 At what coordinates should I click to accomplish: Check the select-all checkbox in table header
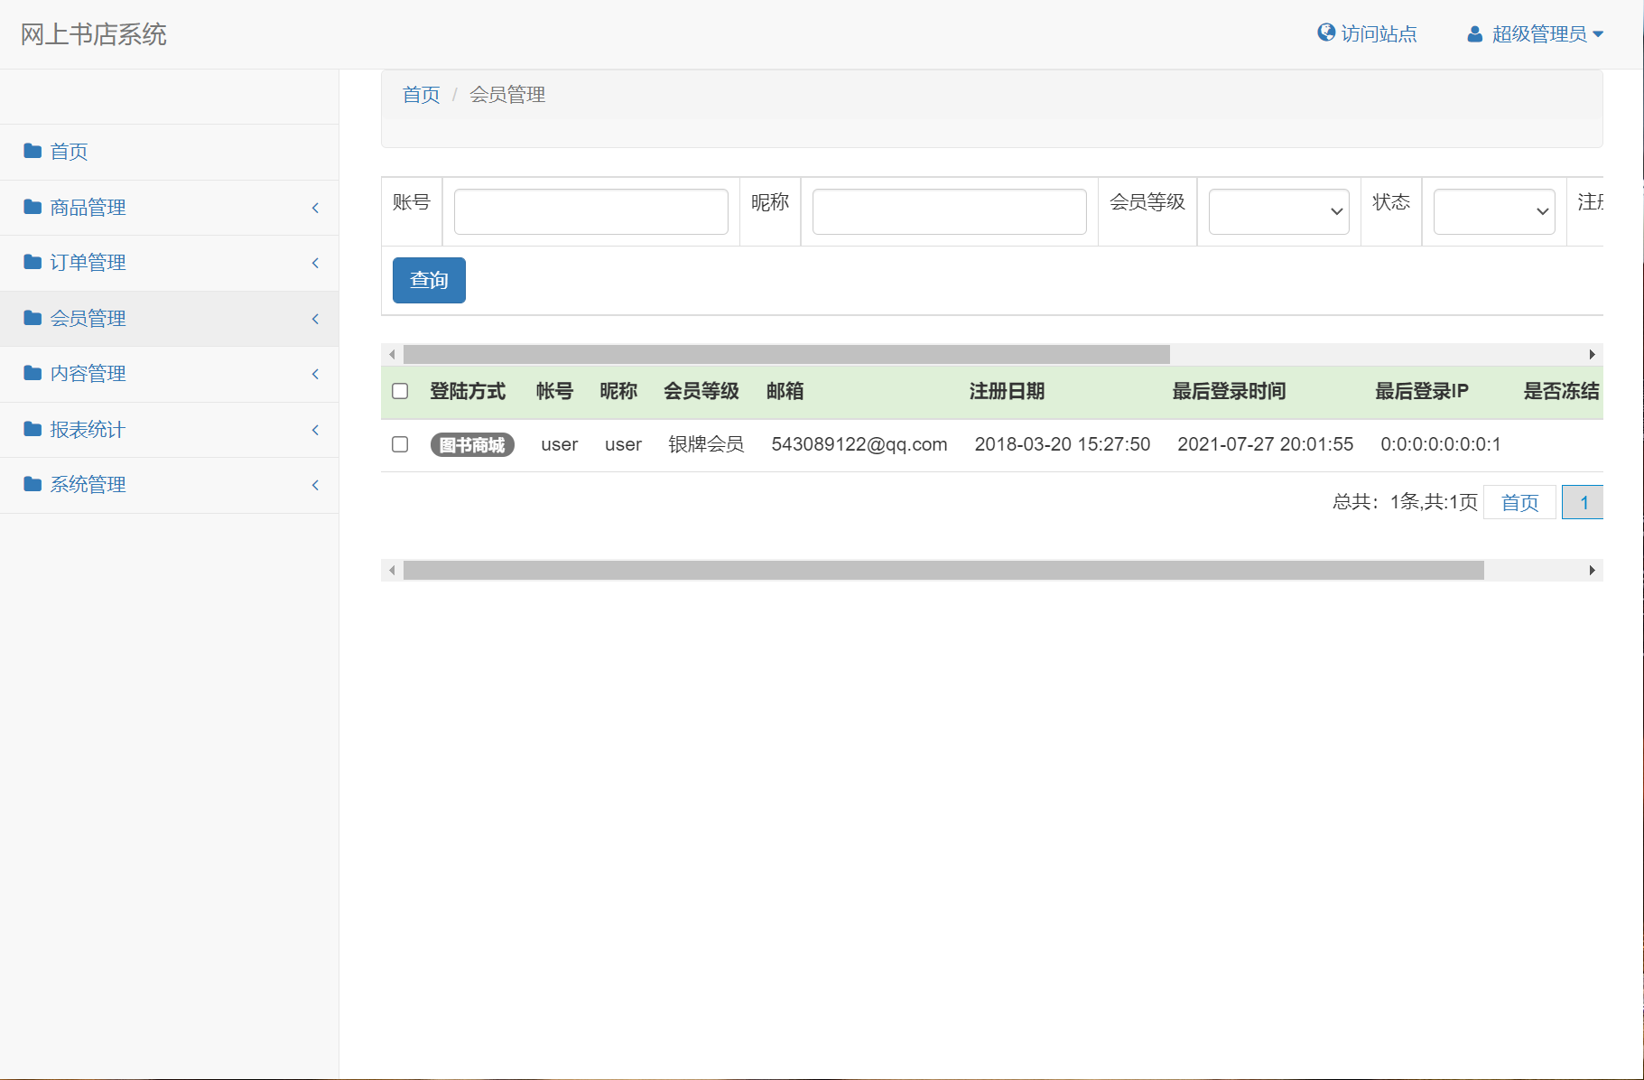(x=400, y=390)
